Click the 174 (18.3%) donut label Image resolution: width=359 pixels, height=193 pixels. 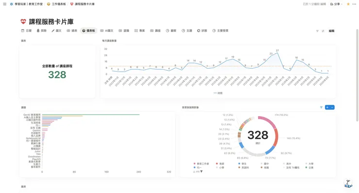(x=281, y=115)
